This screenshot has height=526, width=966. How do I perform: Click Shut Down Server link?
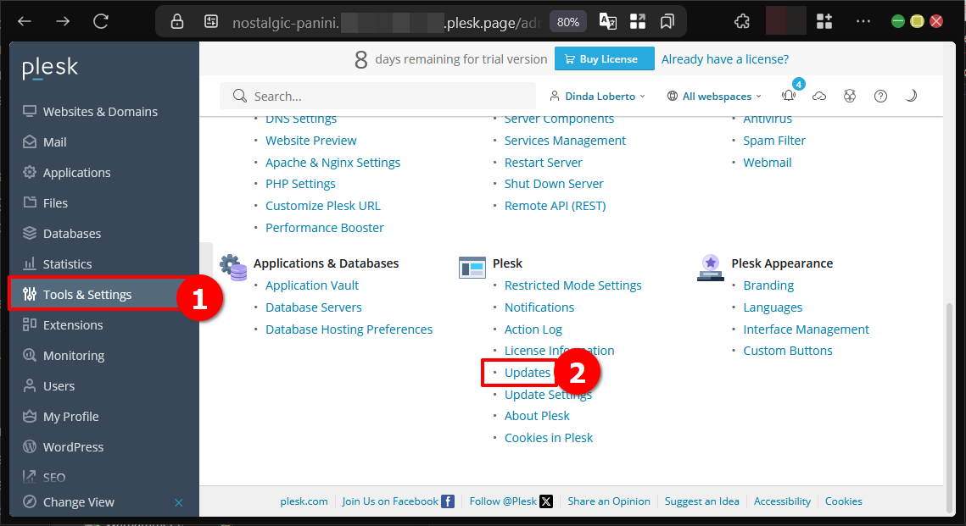pyautogui.click(x=554, y=184)
